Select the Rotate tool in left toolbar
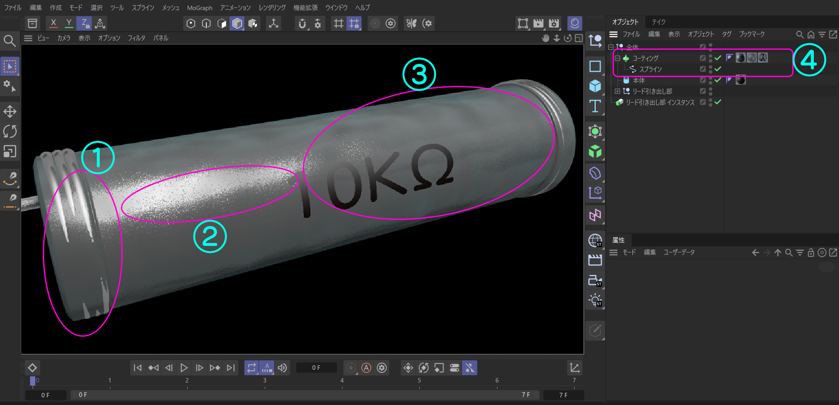Viewport: 839px width, 405px height. click(10, 131)
